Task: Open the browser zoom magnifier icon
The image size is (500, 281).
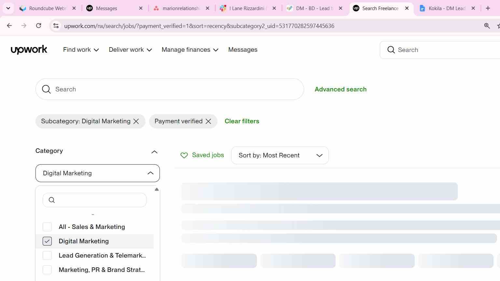Action: 487,26
